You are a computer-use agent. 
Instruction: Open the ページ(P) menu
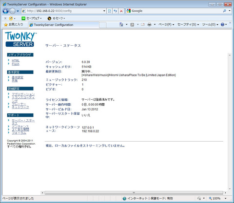point(166,24)
